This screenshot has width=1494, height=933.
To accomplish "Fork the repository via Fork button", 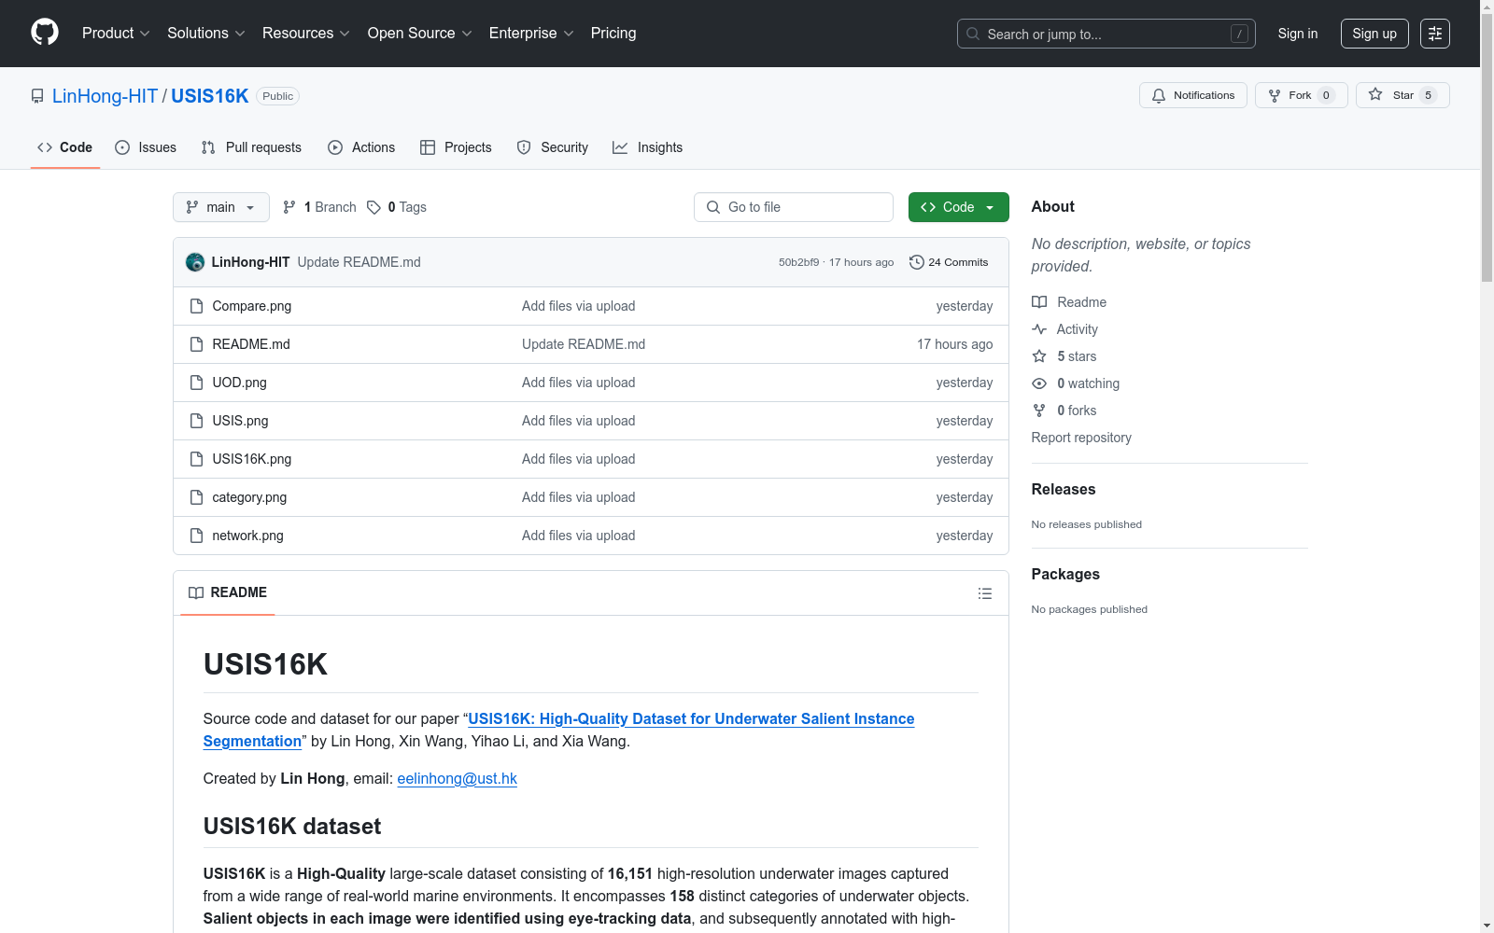I will tap(1300, 95).
